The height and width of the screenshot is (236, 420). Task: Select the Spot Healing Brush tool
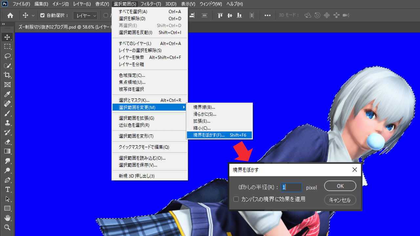click(x=7, y=104)
